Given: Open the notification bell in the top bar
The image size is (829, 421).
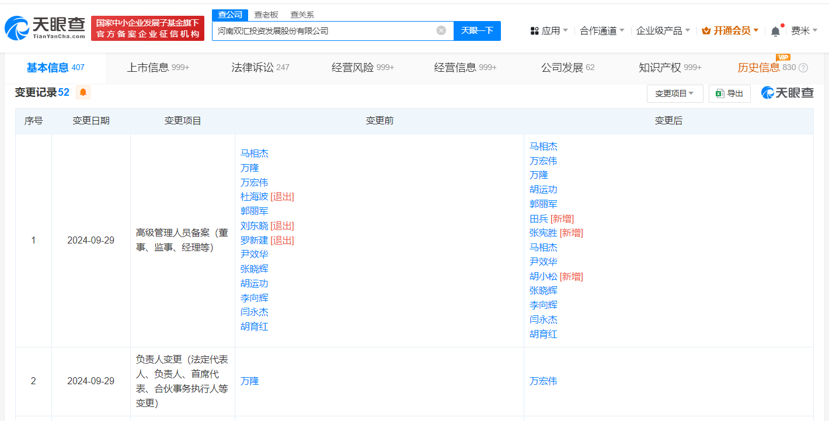Looking at the screenshot, I should click(x=775, y=31).
